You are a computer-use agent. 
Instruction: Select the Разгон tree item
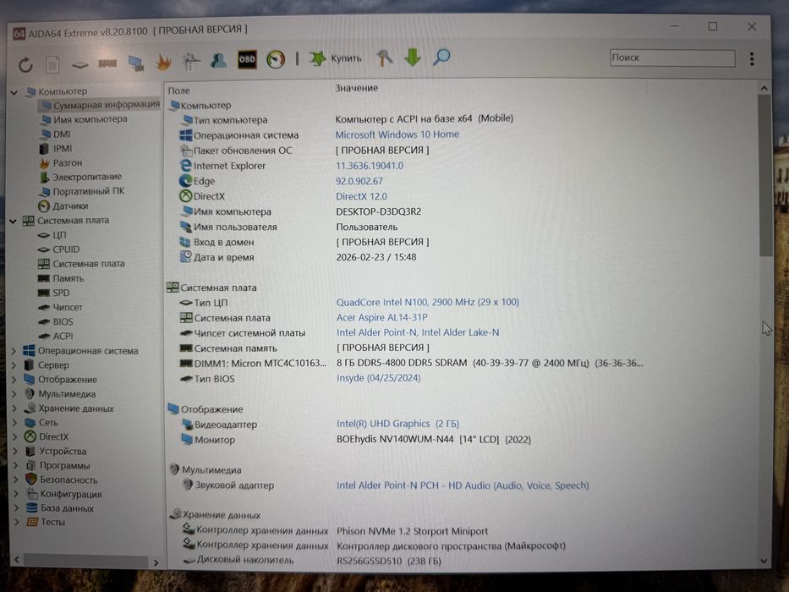60,163
